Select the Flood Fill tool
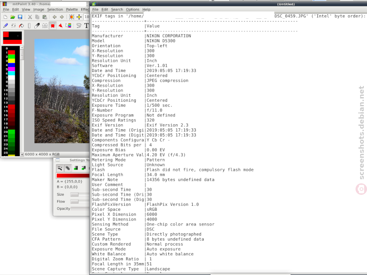 coord(21,26)
